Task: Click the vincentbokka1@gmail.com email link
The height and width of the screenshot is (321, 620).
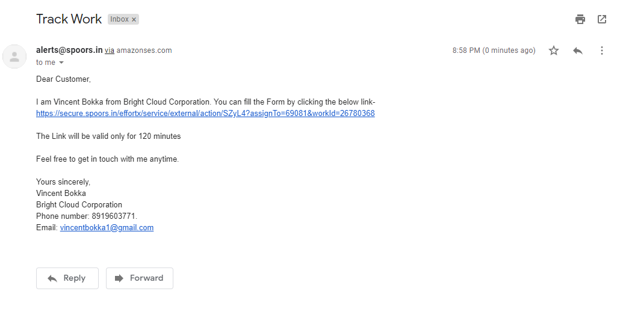Action: [107, 228]
